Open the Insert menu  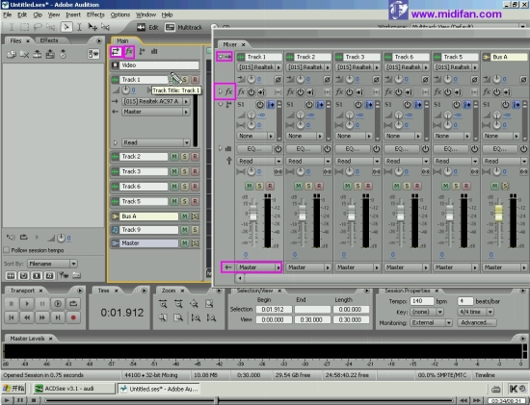click(73, 14)
